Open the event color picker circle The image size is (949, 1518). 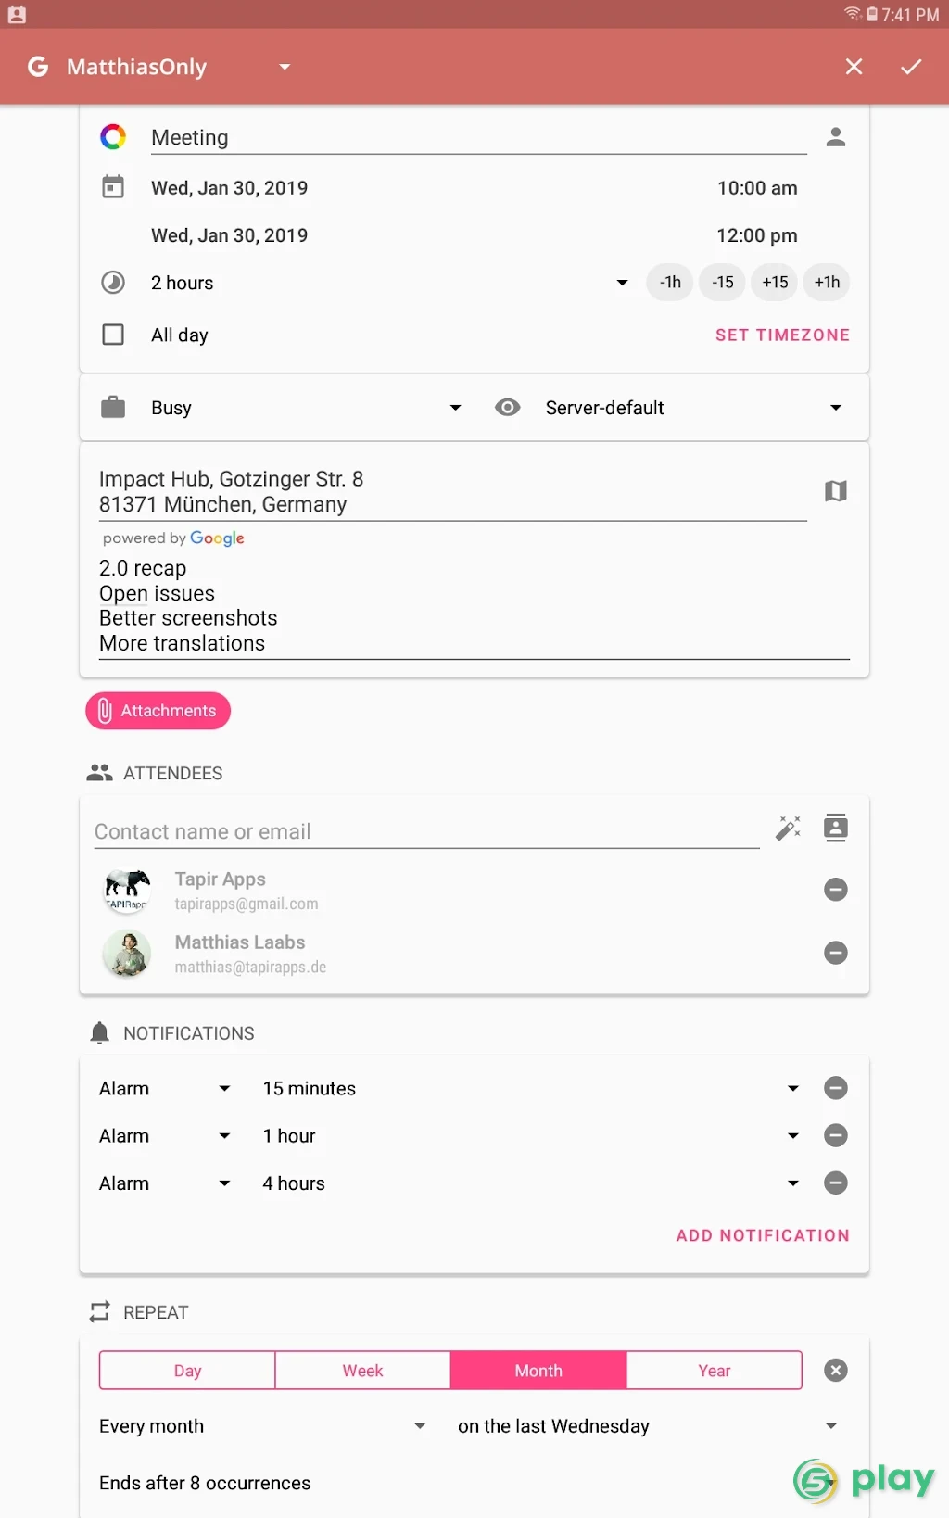click(113, 137)
